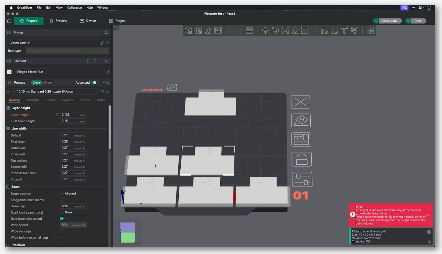Edit the Untitled plate name icon
The height and width of the screenshot is (254, 442).
[x=172, y=87]
